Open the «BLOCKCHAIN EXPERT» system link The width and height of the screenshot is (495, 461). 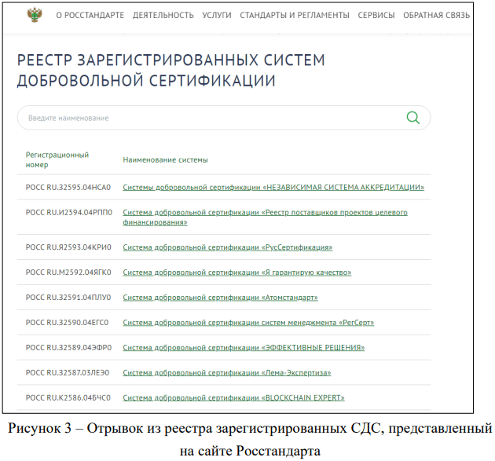pyautogui.click(x=233, y=397)
